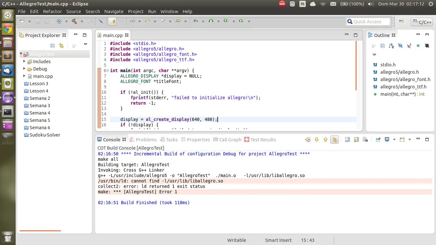Select the C/C++ perspective button
This screenshot has width=436, height=245.
pos(422,22)
